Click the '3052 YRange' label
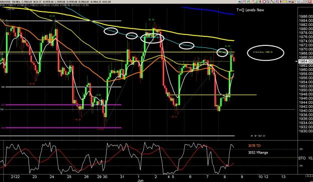This screenshot has width=313, height=182. point(258,153)
